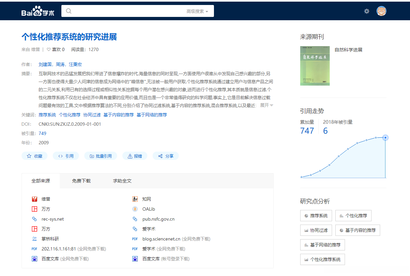Click the highlighted point on citation chart
The width and height of the screenshot is (410, 276).
click(x=385, y=137)
